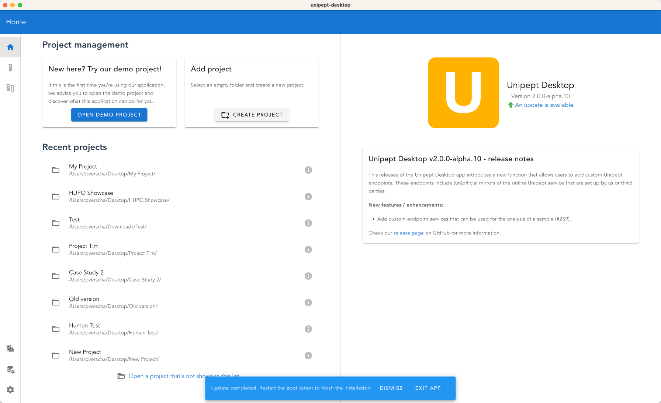Click the folder icon next to My Project

[x=55, y=170]
